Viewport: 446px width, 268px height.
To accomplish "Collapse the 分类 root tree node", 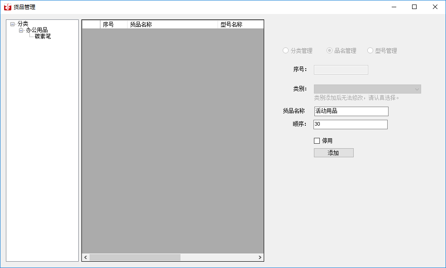I will pos(13,24).
